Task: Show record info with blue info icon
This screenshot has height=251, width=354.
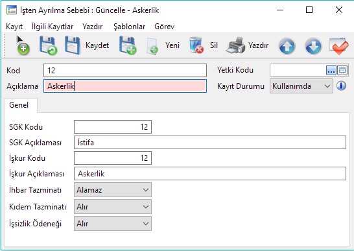Action: (341, 86)
